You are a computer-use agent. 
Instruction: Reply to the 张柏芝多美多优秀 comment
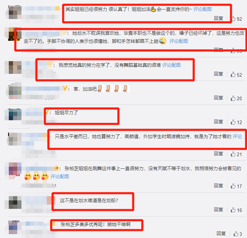pos(221,233)
